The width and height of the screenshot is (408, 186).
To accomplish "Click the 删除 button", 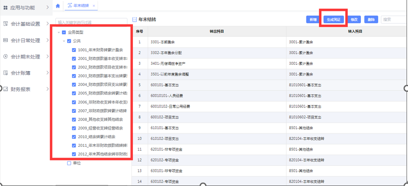I will [x=371, y=20].
